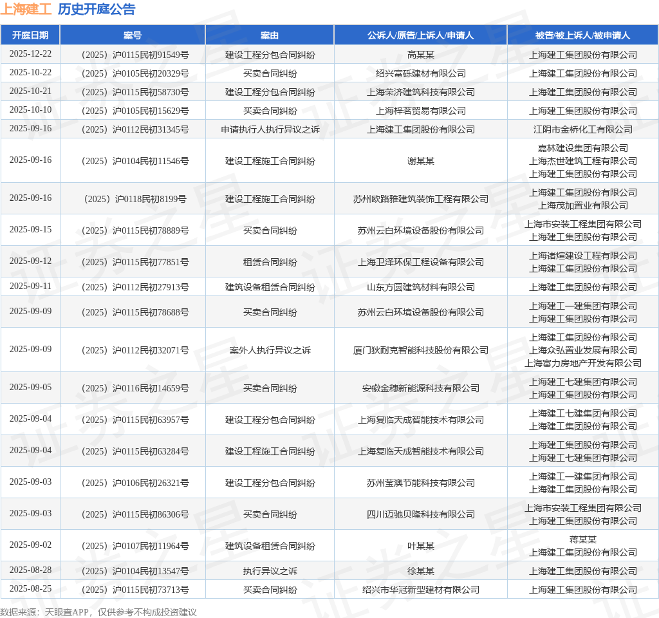Select case number (2025)沪0115民初63284号

click(x=133, y=451)
